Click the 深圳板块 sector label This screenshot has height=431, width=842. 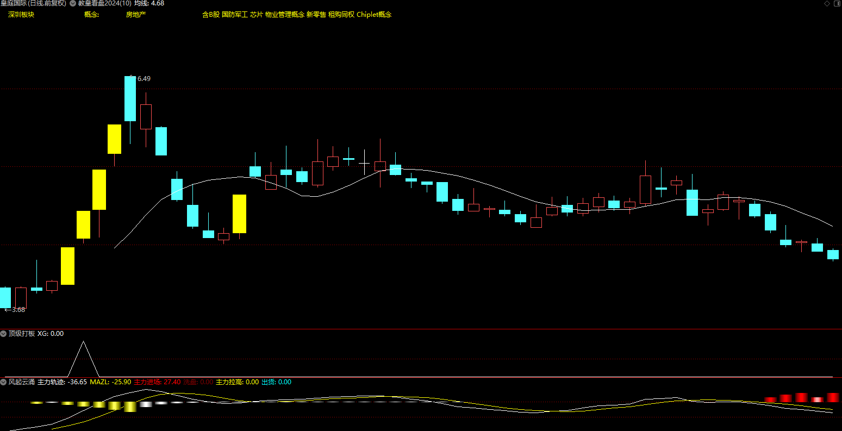coord(21,15)
